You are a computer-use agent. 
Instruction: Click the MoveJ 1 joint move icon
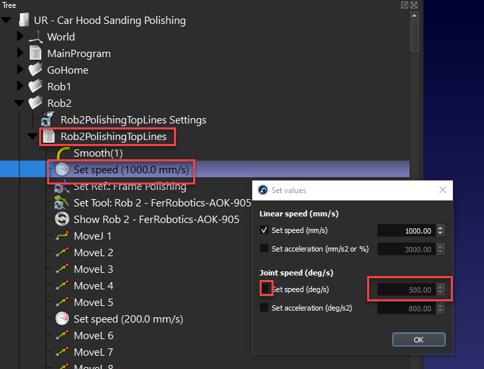point(62,236)
